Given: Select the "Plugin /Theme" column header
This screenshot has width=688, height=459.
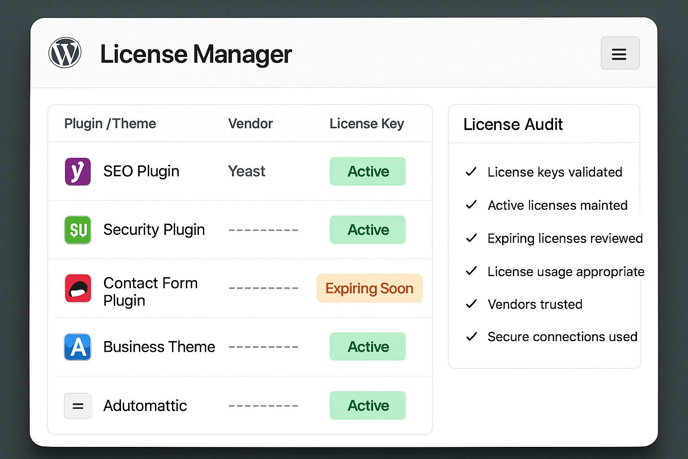Looking at the screenshot, I should coord(110,123).
